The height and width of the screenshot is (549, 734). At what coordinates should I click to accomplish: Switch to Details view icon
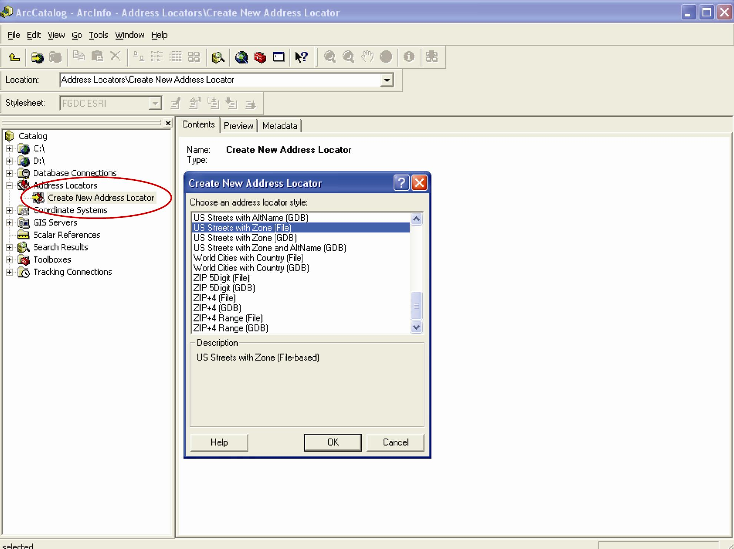[175, 57]
